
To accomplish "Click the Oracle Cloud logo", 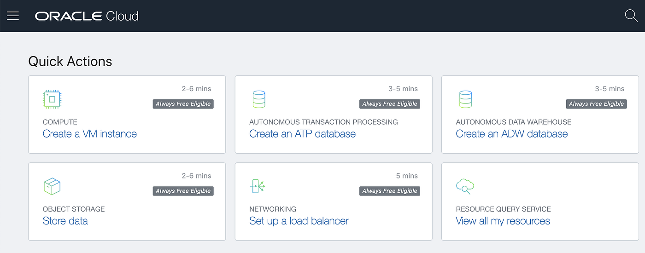I will tap(87, 16).
